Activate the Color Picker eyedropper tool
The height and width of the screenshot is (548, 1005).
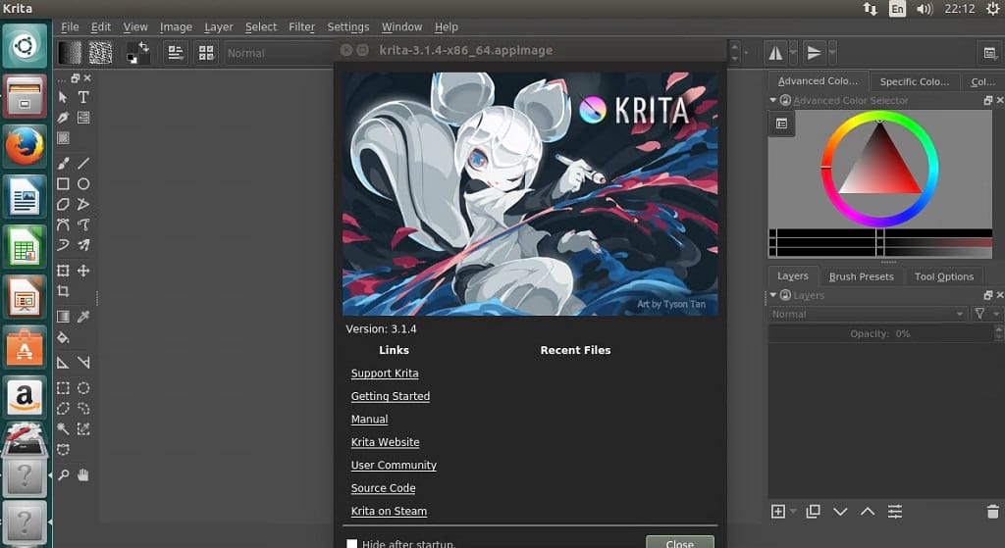83,317
